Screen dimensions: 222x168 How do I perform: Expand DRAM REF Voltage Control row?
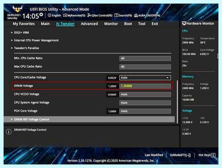click(89, 119)
